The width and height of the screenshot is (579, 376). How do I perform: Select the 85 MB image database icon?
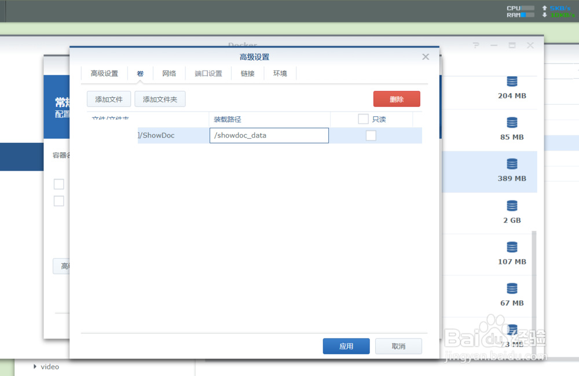pyautogui.click(x=512, y=122)
